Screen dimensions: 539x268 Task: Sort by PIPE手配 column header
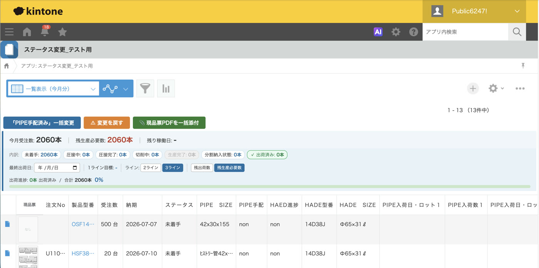251,205
